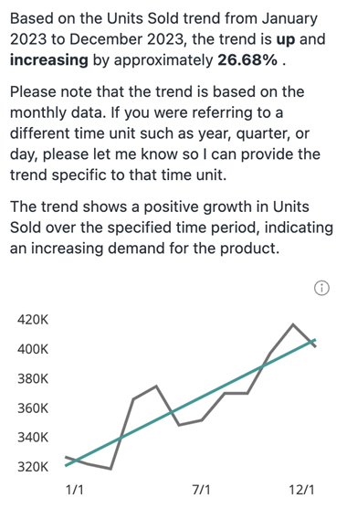Click the 12/1 x-axis date label
The width and height of the screenshot is (347, 519).
301,490
